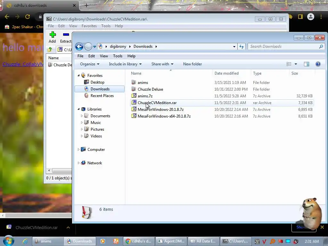Open the Organize dropdown
328x246 pixels.
pyautogui.click(x=90, y=64)
